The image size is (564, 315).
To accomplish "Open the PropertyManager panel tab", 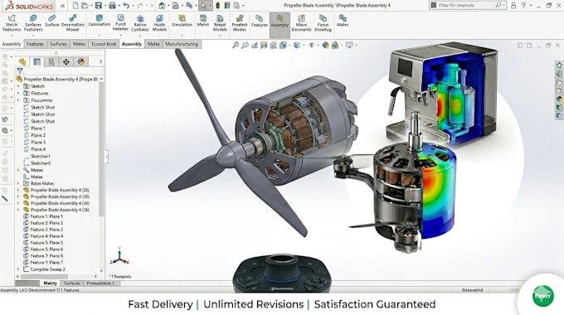I will [36, 61].
